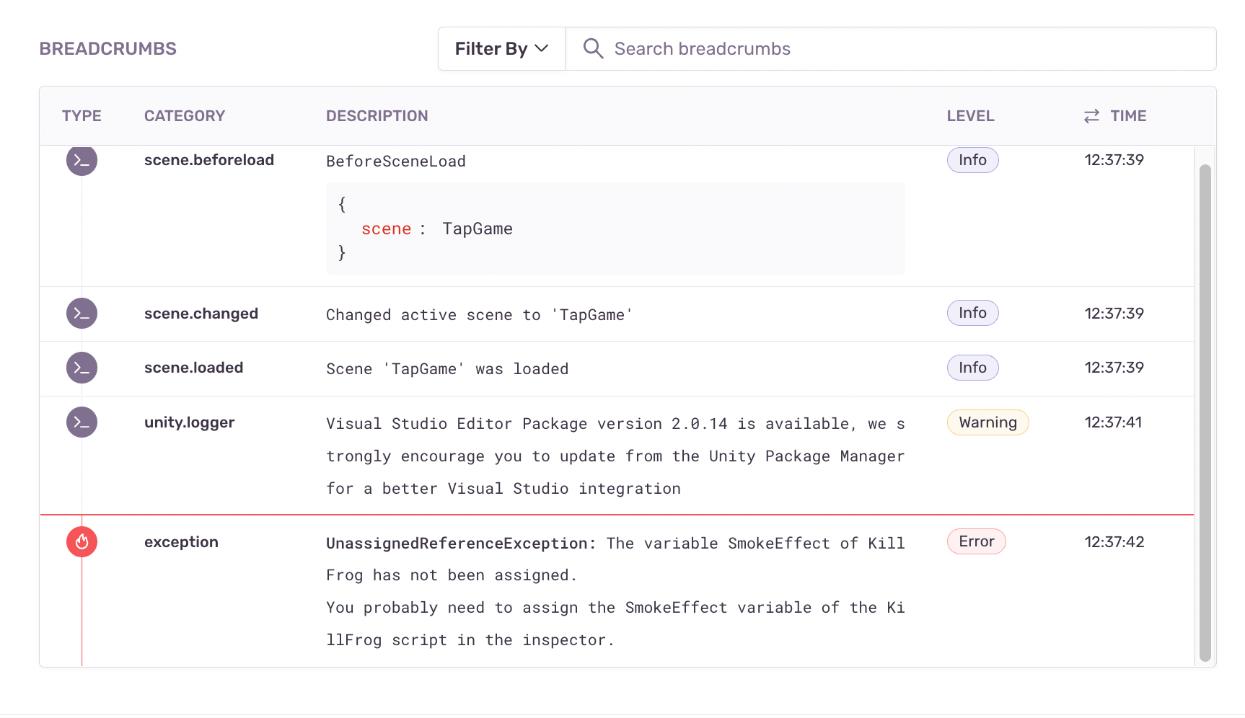Viewport: 1245px width, 718px height.
Task: Click the scene.beforeload terminal type icon
Action: point(82,161)
